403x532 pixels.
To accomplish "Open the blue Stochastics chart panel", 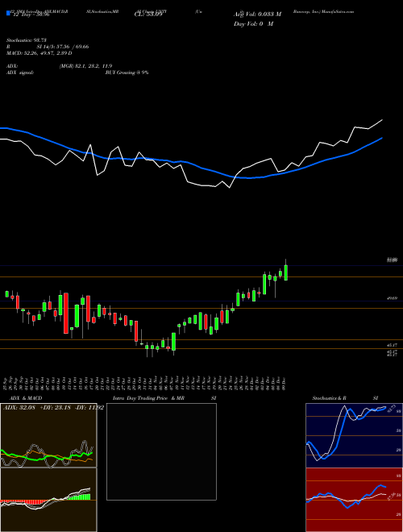I will [x=354, y=435].
